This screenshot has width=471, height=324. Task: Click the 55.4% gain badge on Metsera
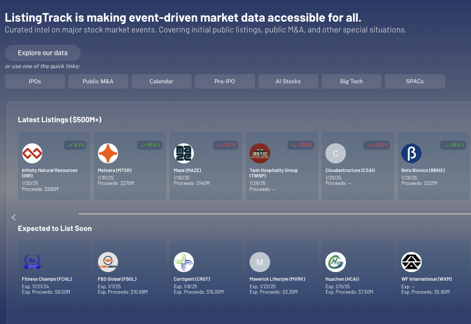150,145
